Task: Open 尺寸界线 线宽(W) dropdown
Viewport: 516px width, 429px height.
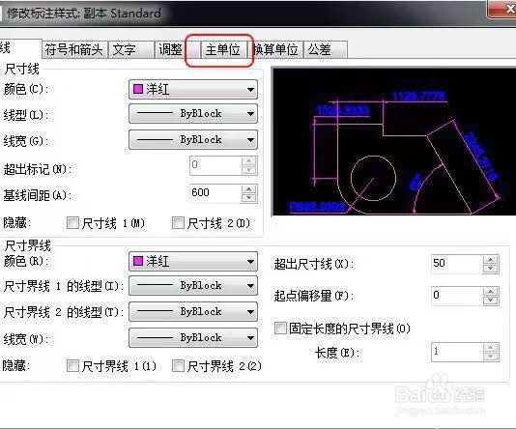Action: [193, 338]
